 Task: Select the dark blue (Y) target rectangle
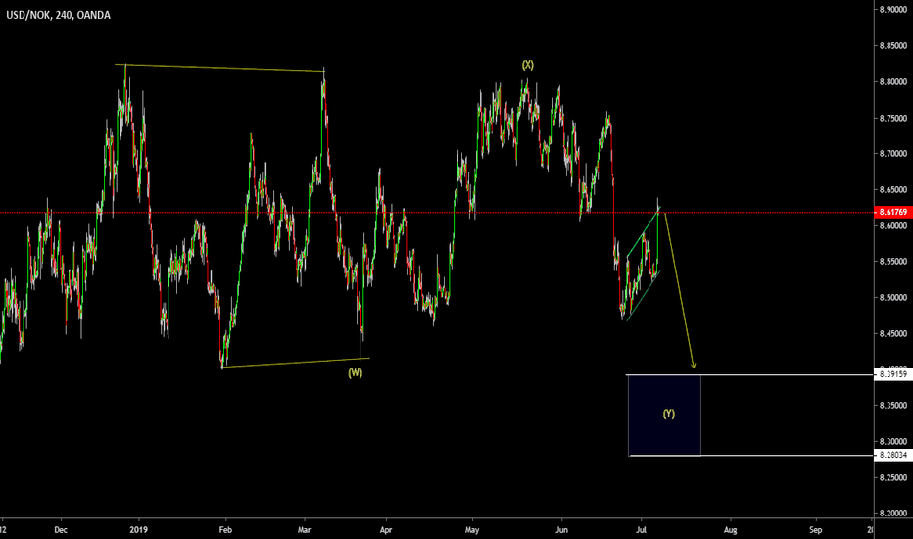[x=664, y=415]
